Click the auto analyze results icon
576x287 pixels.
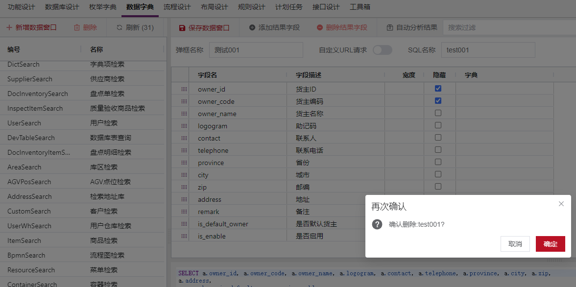390,28
